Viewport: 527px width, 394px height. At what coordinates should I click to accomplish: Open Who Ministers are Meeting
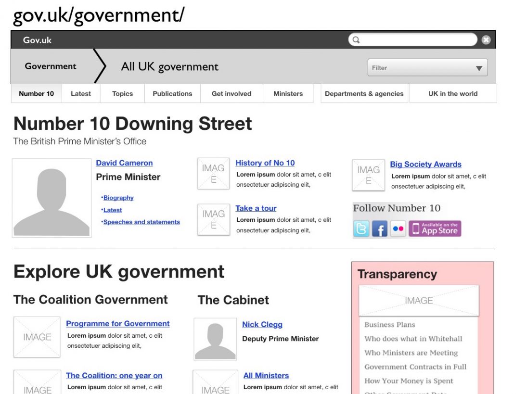[411, 353]
